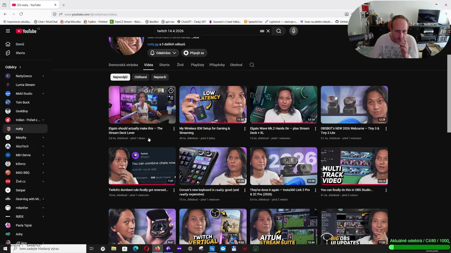Click the magnifier search submit button
Viewport: 451px width, 253px height.
[x=279, y=31]
